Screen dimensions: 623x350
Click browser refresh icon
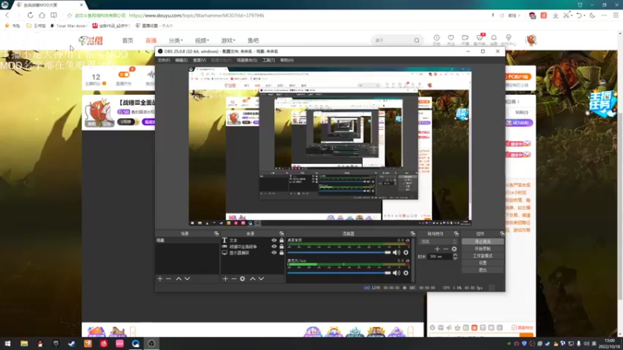[x=30, y=15]
